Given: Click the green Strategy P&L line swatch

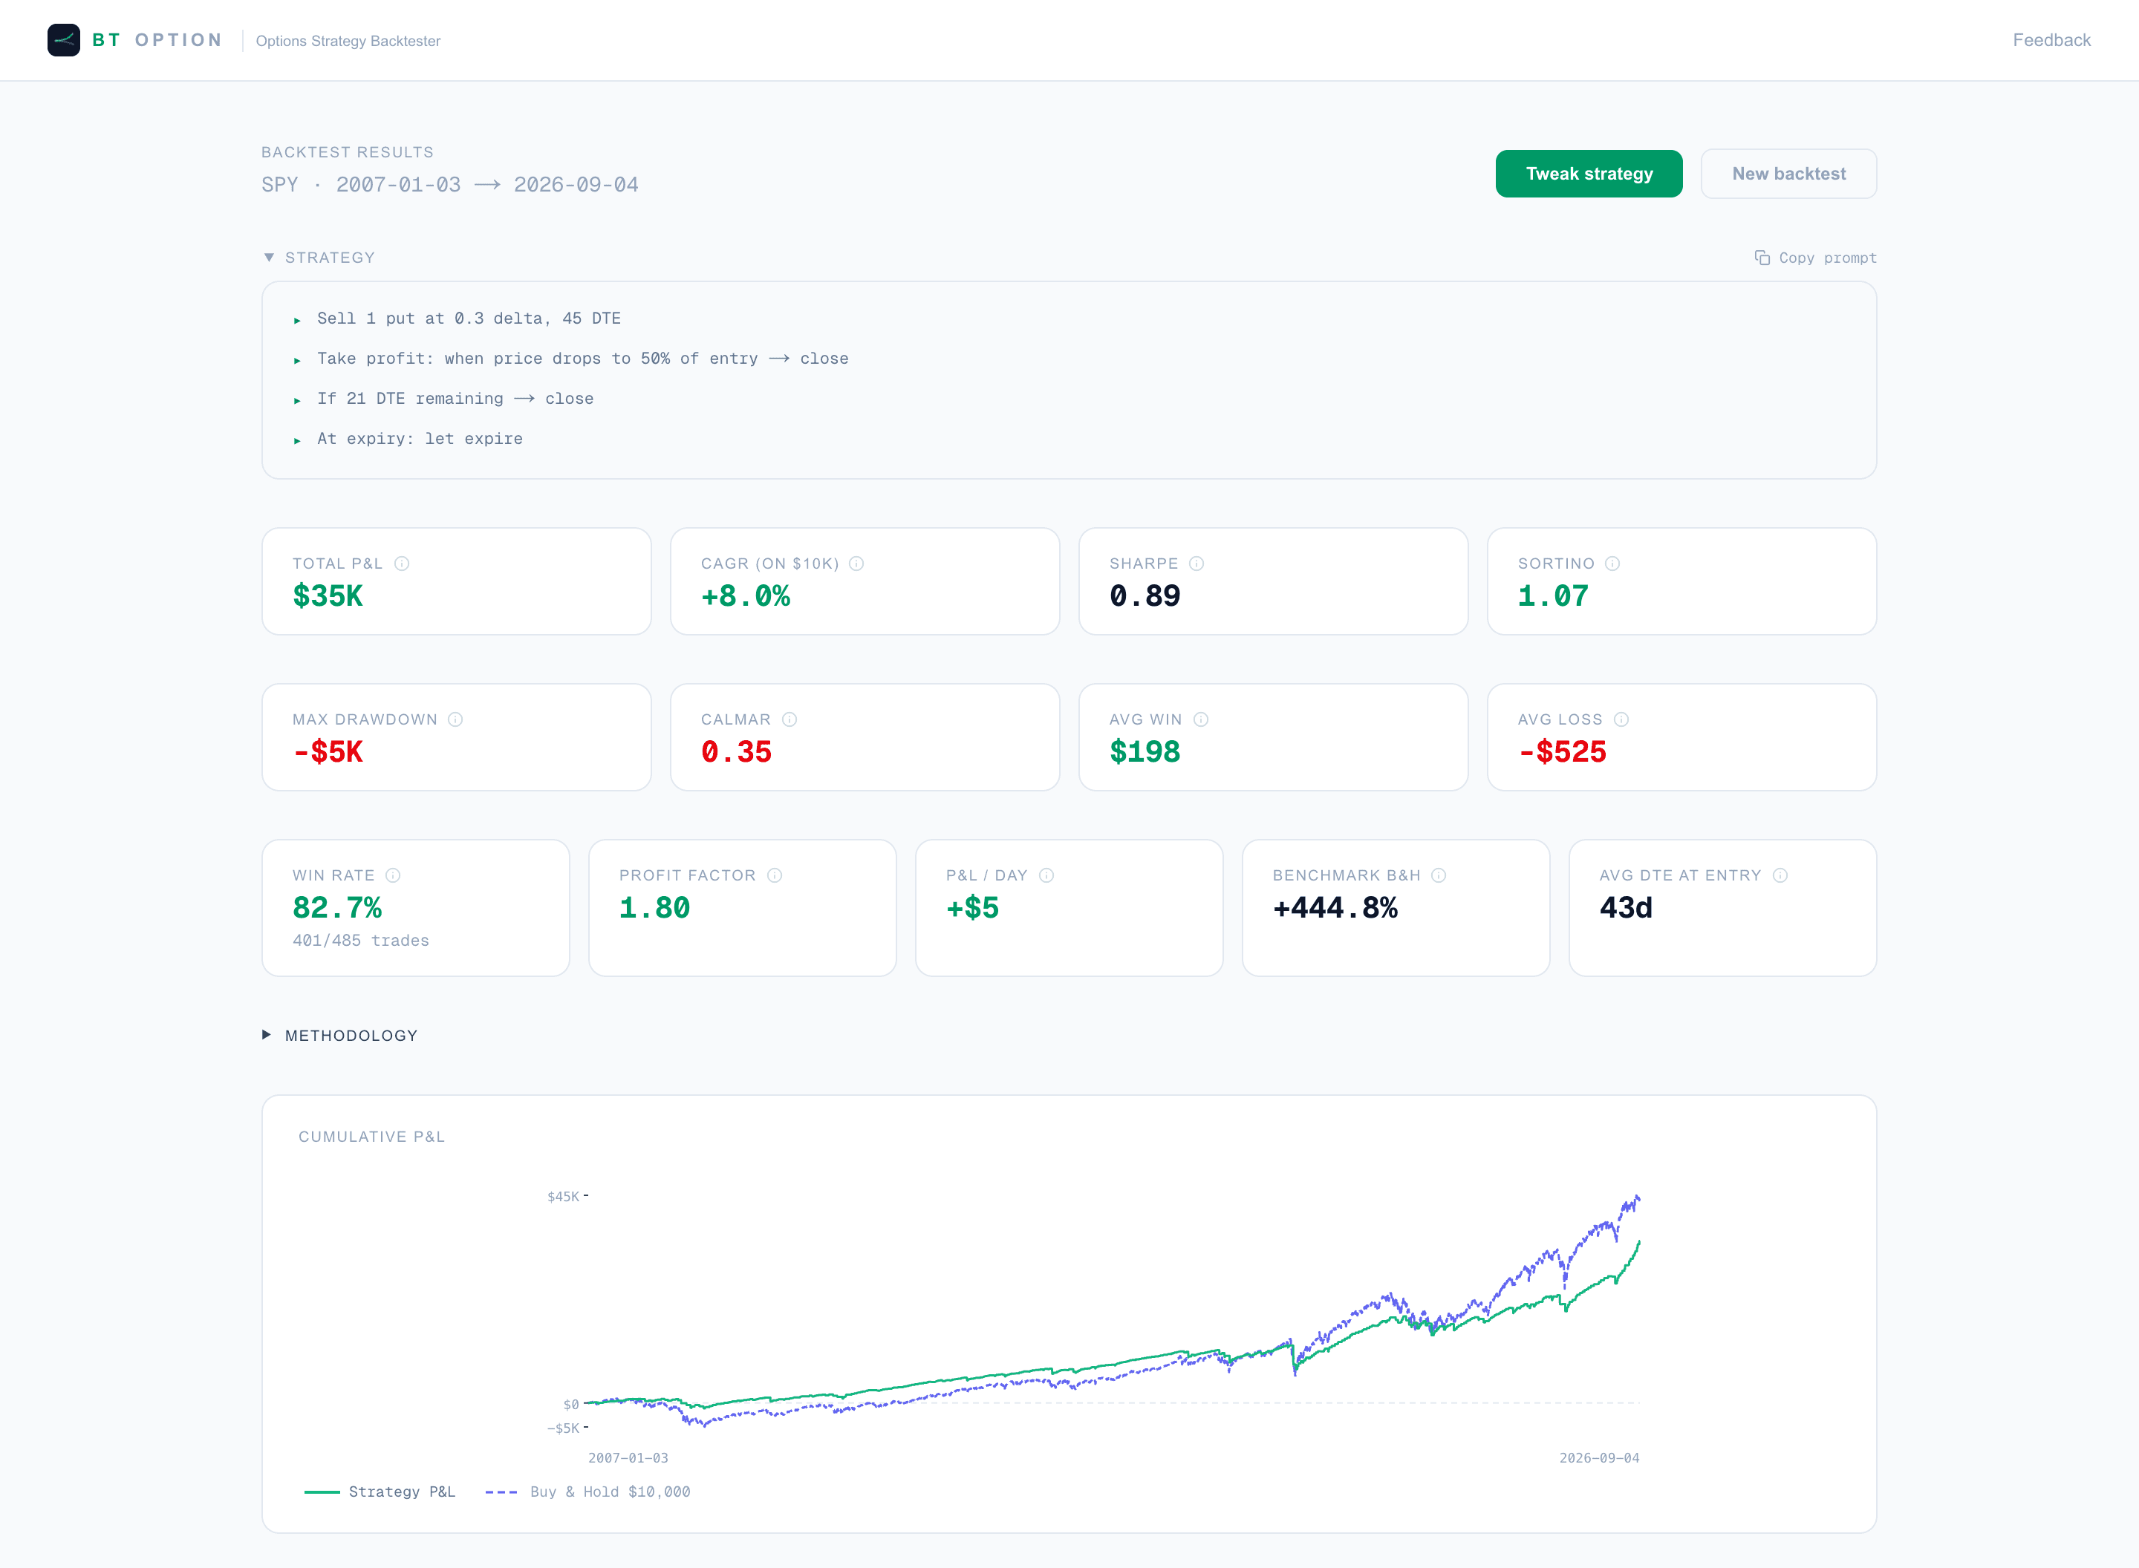Looking at the screenshot, I should [322, 1492].
